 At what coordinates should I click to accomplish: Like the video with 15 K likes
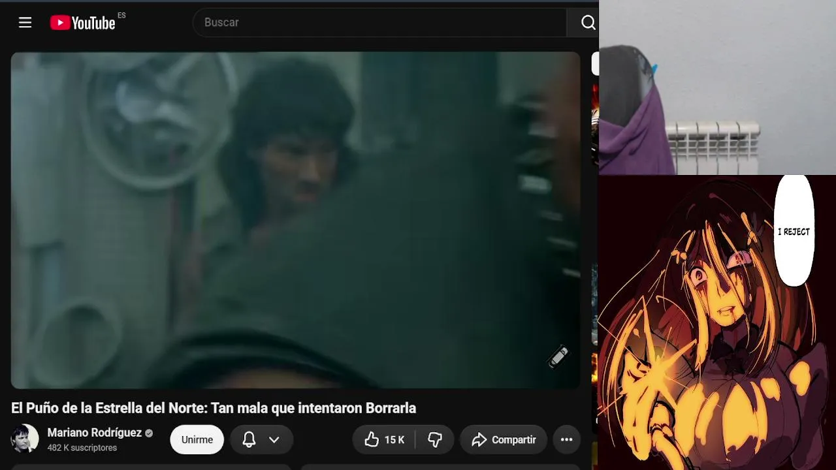pos(384,440)
